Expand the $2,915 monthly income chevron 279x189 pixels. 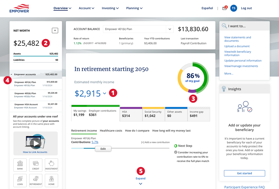tap(105, 93)
